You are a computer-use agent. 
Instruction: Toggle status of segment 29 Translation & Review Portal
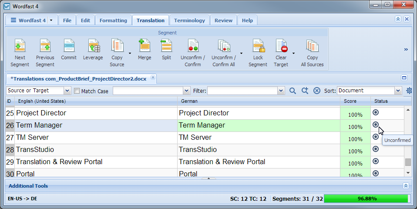[376, 161]
